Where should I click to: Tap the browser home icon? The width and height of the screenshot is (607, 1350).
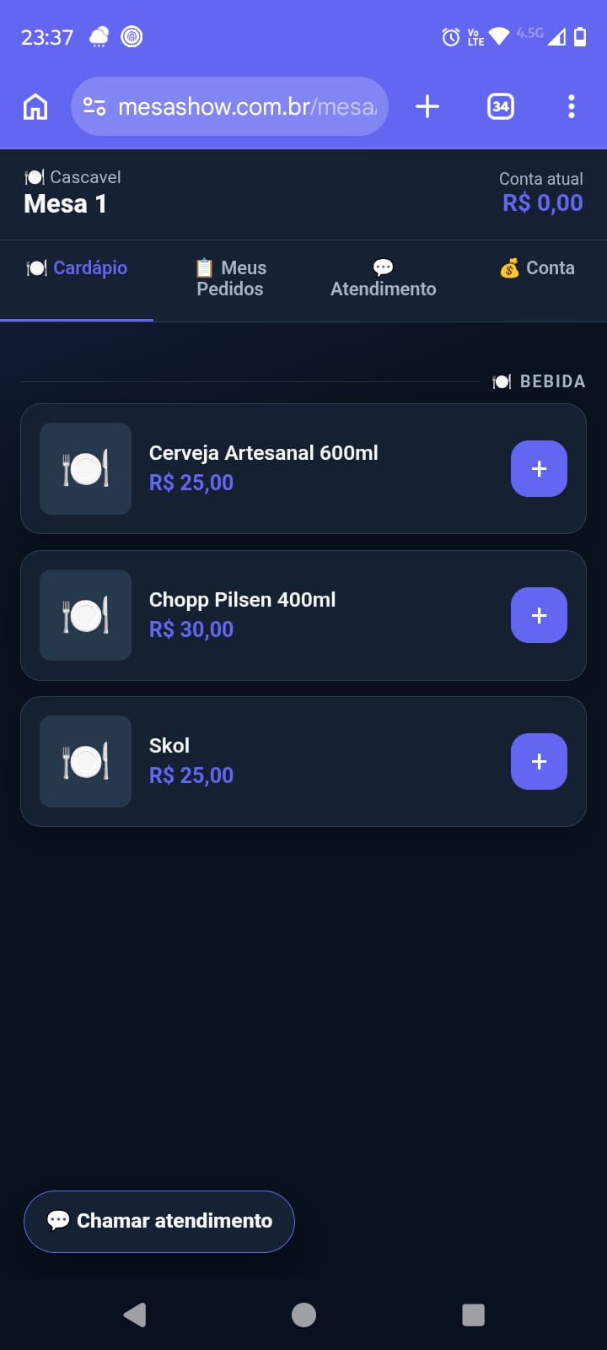tap(35, 106)
